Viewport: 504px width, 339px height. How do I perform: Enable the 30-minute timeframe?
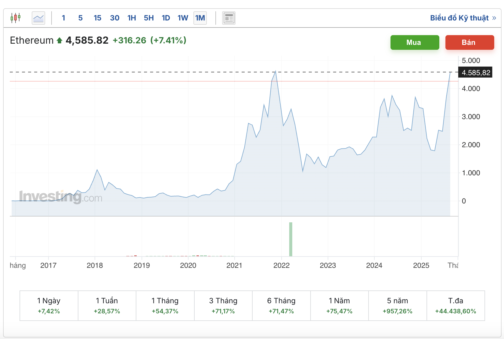coord(114,18)
